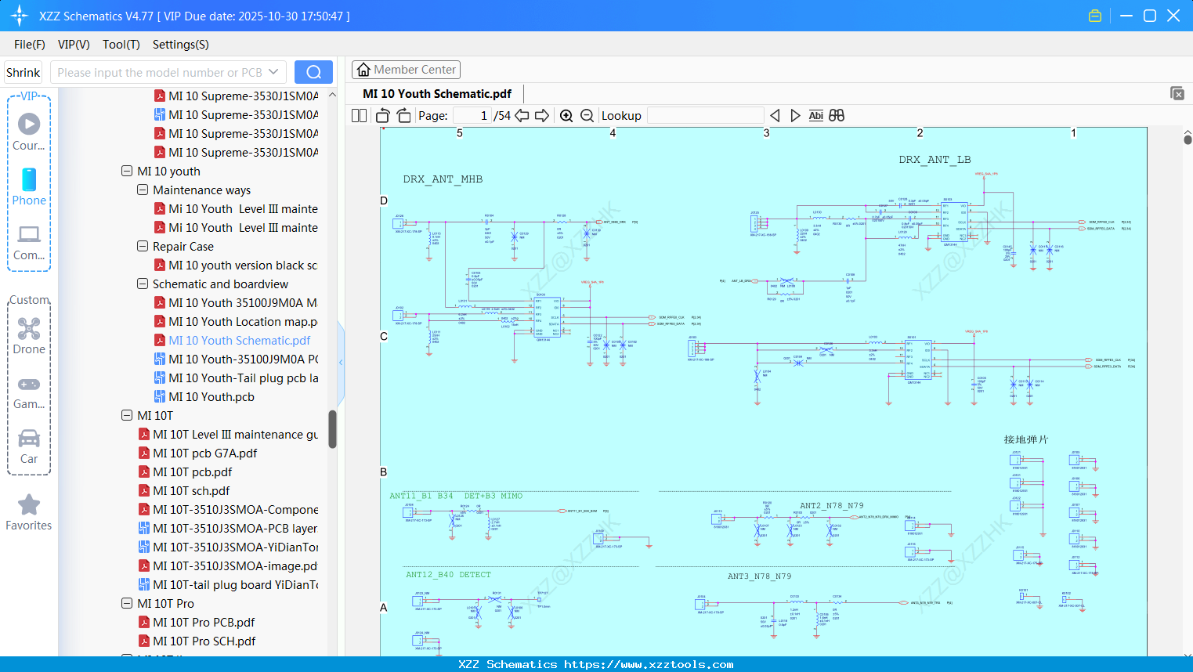
Task: Click the Shrink button
Action: pos(23,71)
